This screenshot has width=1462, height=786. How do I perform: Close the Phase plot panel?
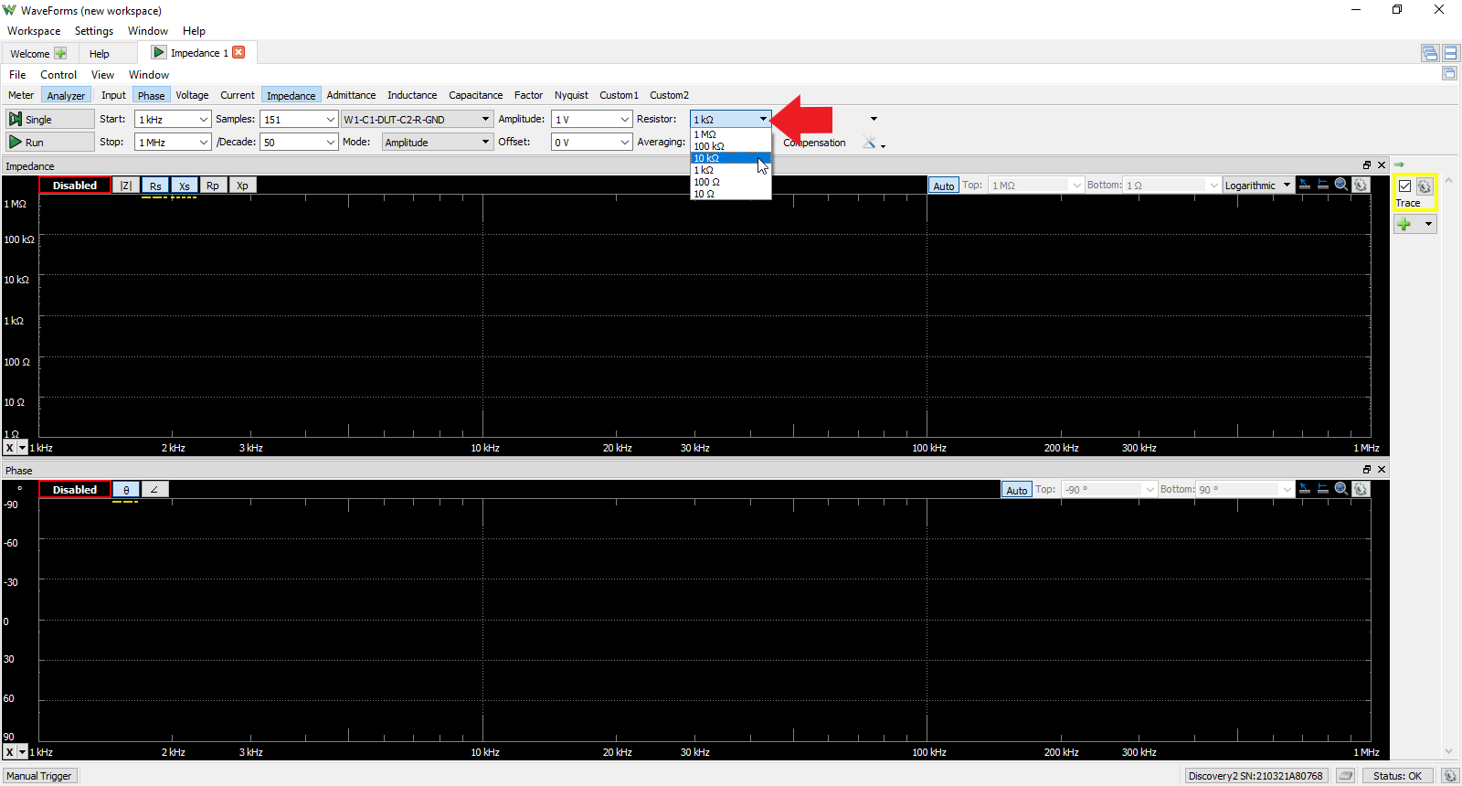(1382, 470)
